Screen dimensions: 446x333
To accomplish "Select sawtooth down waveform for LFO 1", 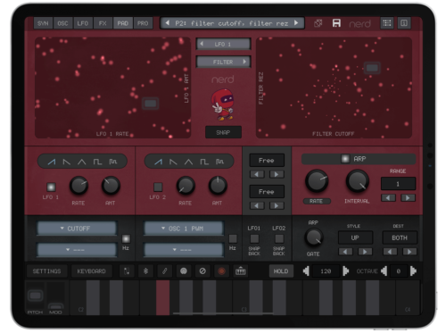I will click(x=67, y=162).
